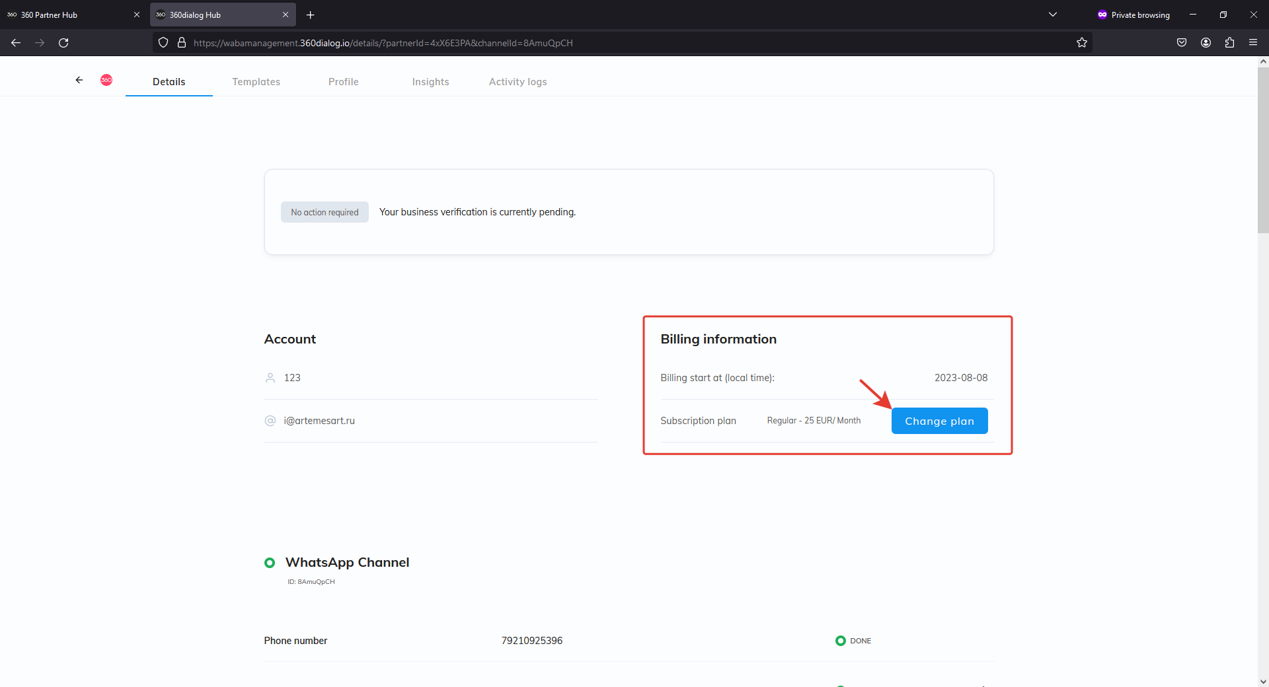Click the Account heading
This screenshot has width=1269, height=687.
[x=290, y=339]
